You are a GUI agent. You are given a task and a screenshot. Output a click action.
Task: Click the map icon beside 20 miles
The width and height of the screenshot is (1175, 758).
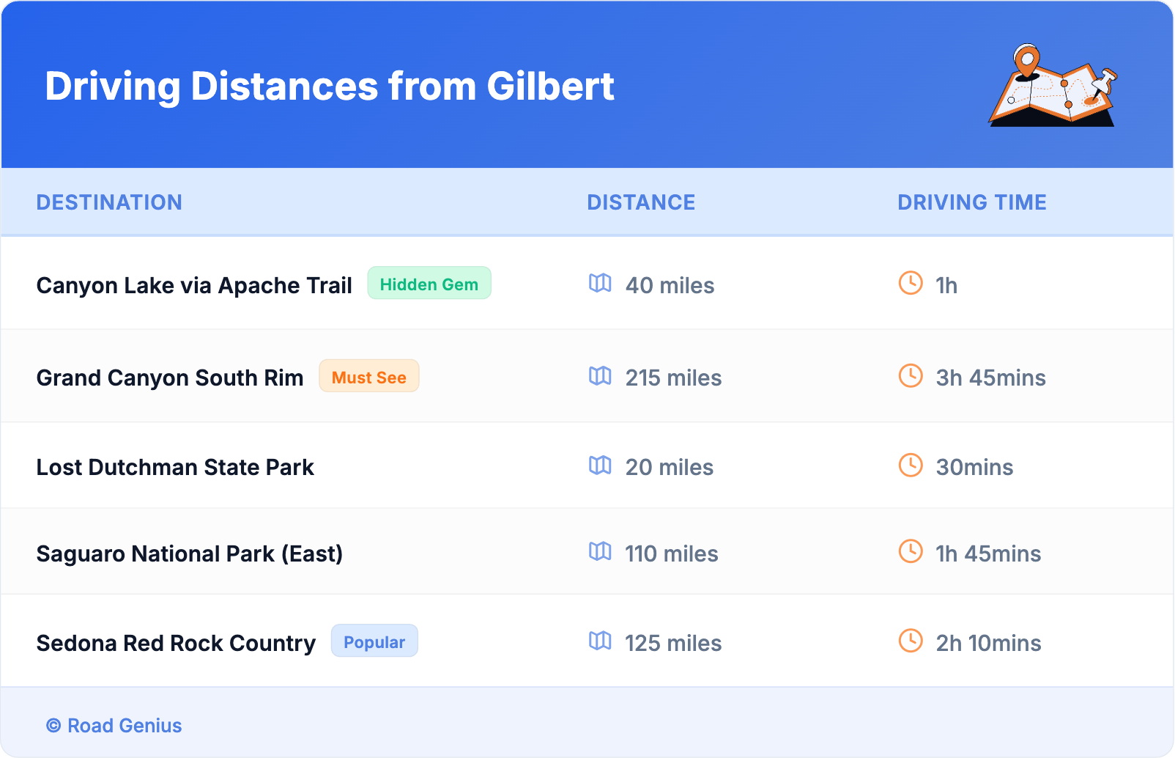600,466
